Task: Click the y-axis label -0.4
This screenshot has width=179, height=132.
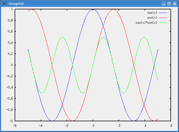Action: click(x=9, y=87)
